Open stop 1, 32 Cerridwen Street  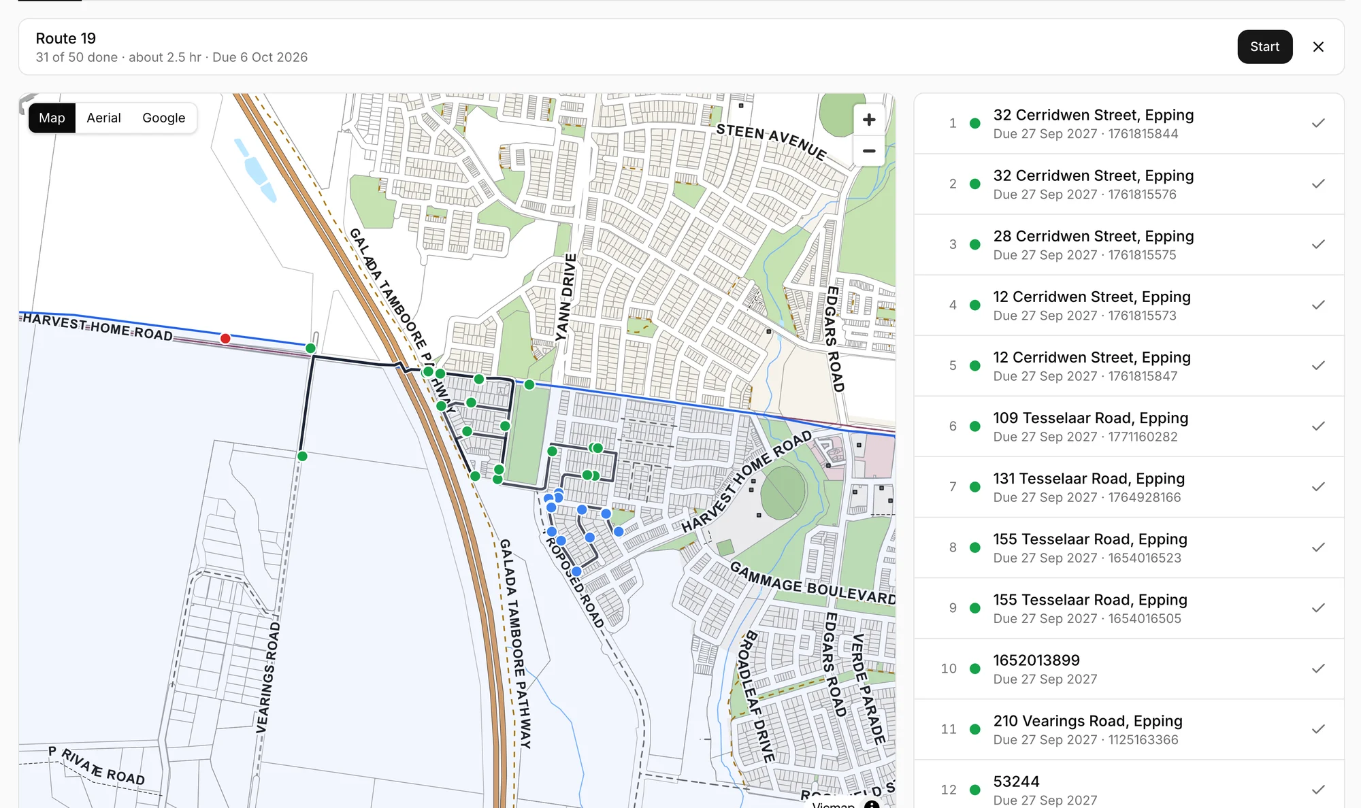coord(1129,123)
